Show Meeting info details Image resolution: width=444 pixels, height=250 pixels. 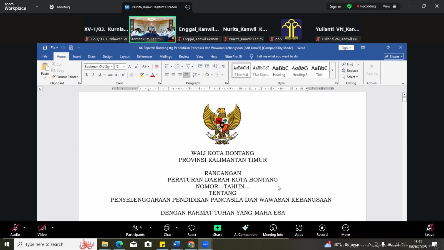[x=273, y=230]
